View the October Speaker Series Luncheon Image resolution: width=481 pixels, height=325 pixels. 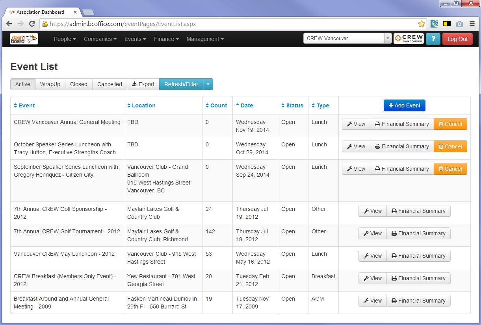pyautogui.click(x=356, y=146)
